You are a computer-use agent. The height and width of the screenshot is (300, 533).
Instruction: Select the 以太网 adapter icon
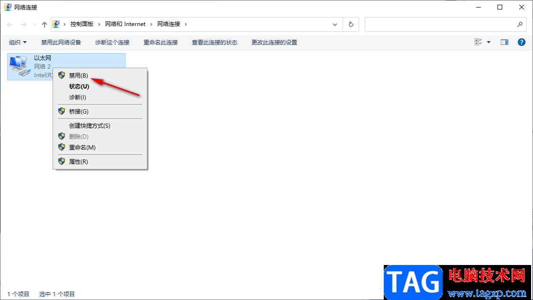click(20, 67)
